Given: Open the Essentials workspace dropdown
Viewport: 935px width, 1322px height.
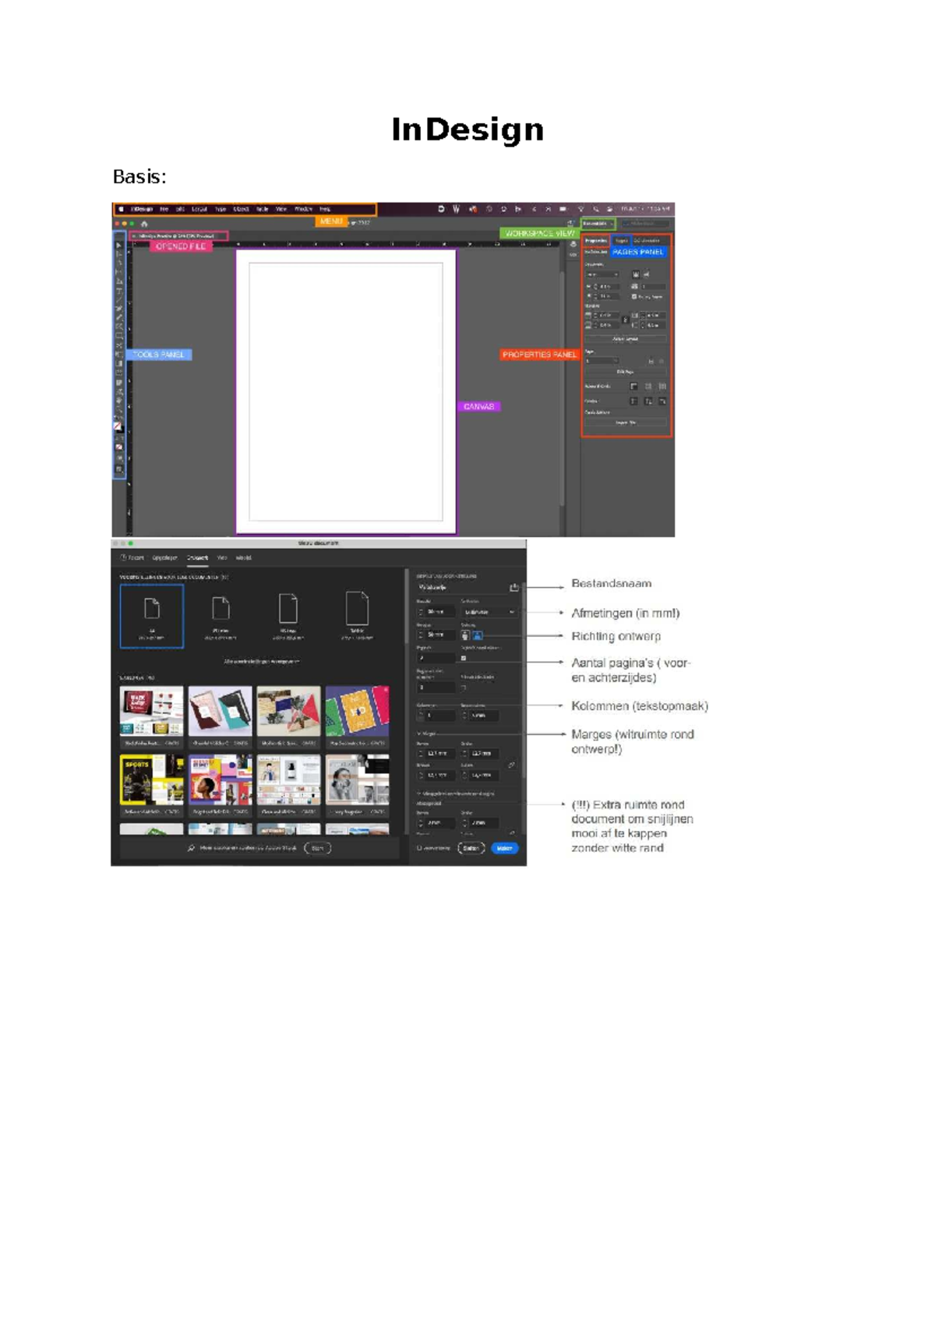Looking at the screenshot, I should (598, 224).
